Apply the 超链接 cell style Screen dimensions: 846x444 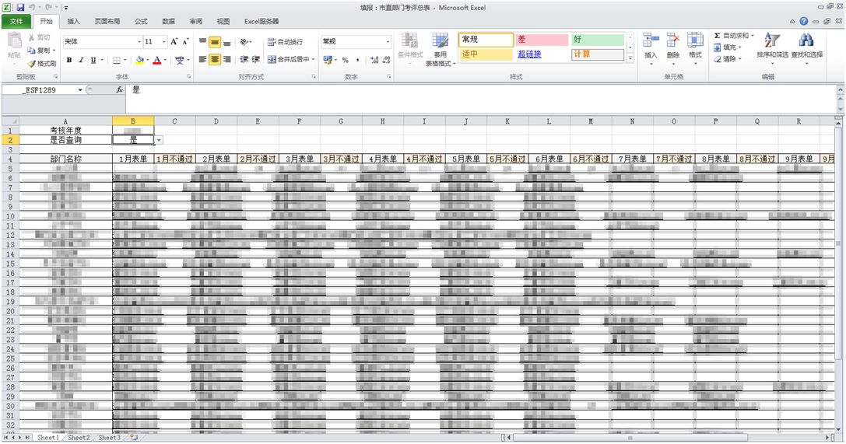coord(529,54)
